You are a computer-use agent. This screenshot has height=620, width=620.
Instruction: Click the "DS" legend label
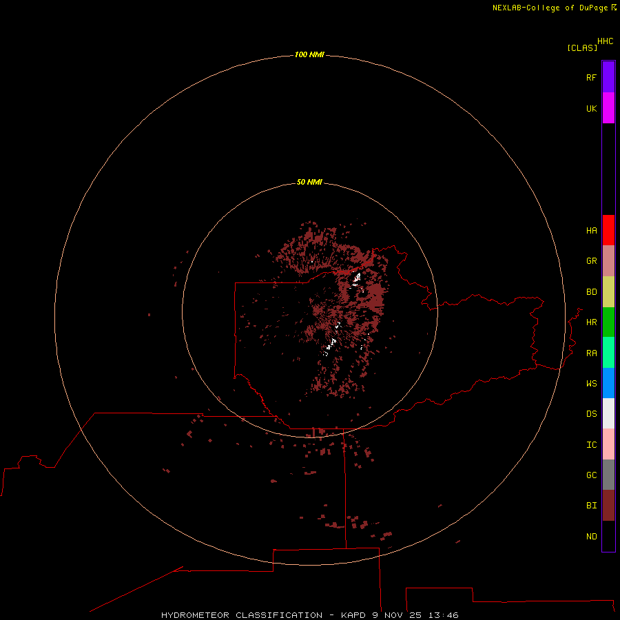coord(592,413)
